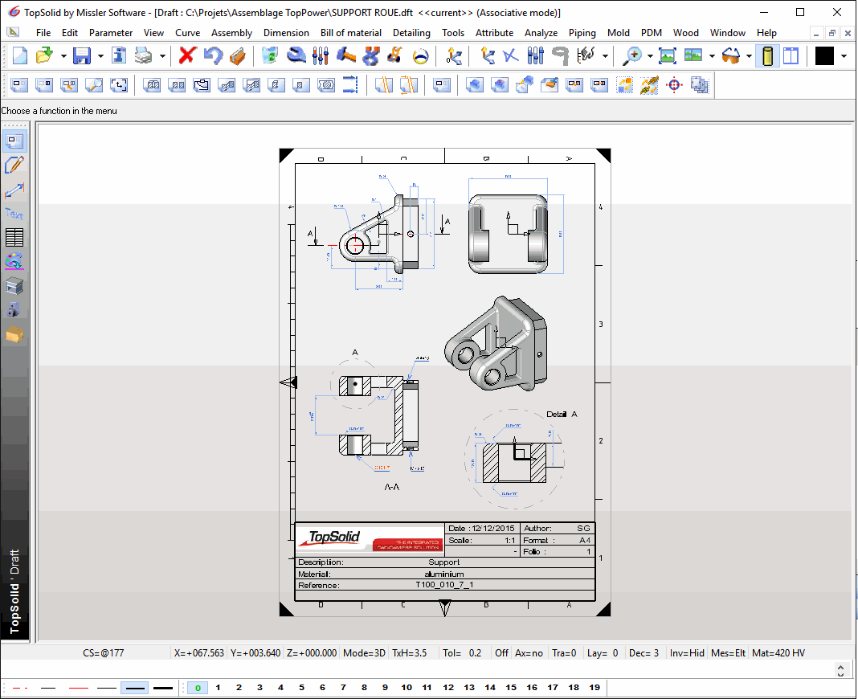Open the Dimension menu

click(286, 33)
